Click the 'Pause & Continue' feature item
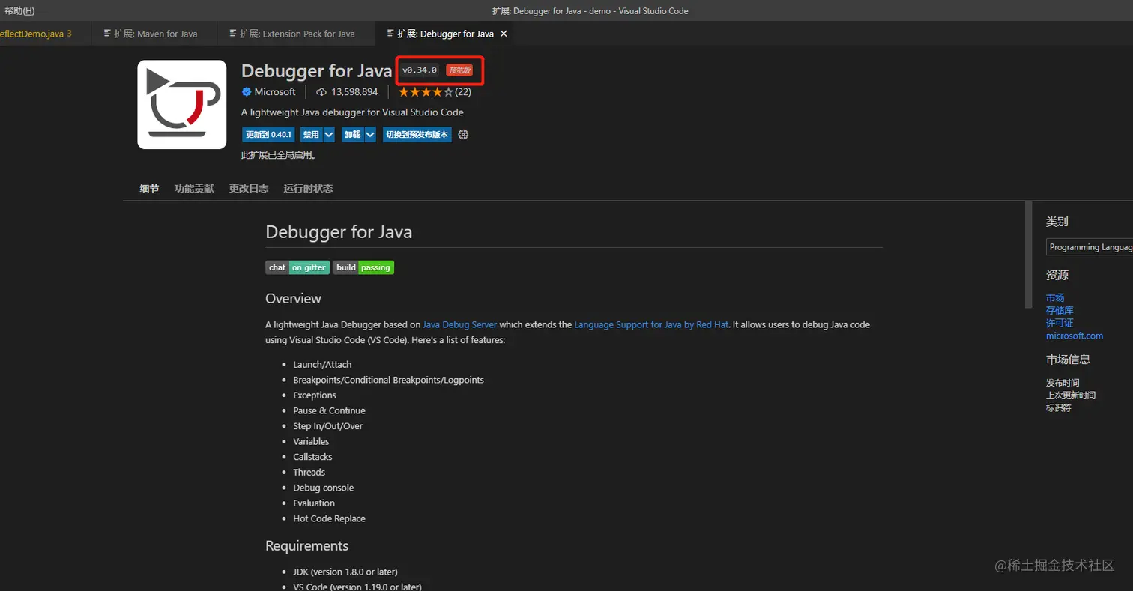The image size is (1133, 591). click(x=329, y=410)
